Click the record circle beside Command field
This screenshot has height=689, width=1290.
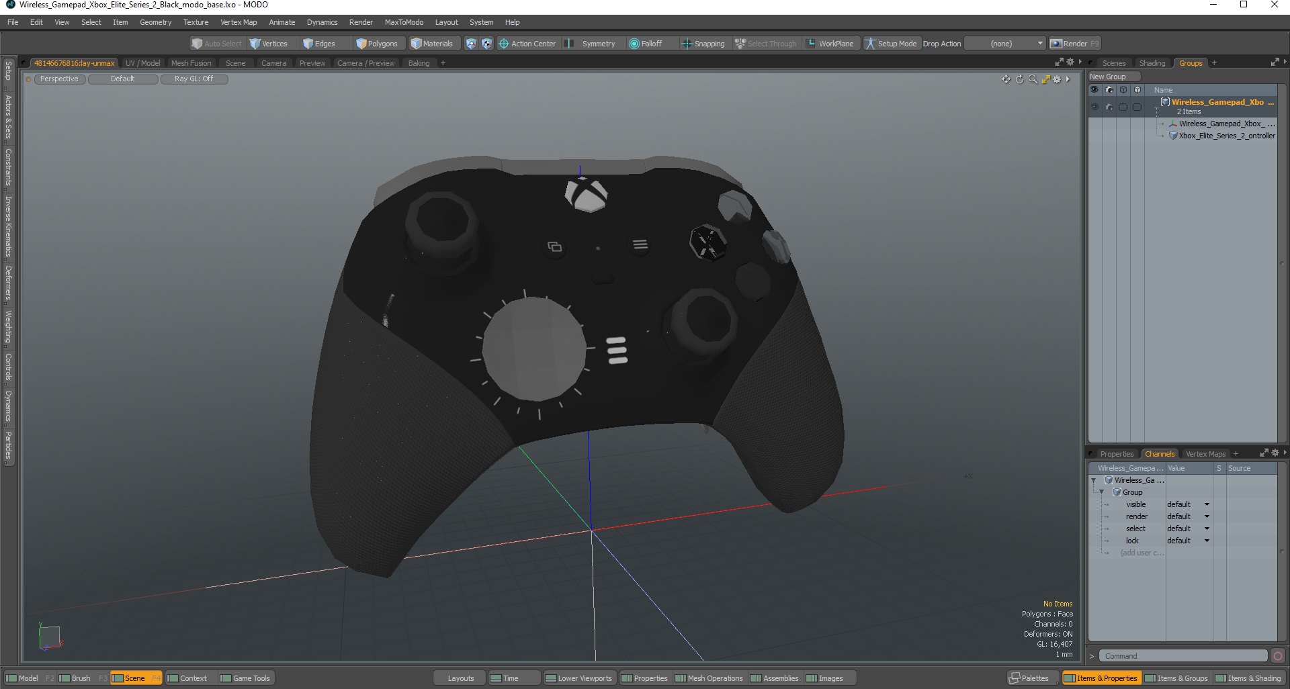tap(1278, 656)
